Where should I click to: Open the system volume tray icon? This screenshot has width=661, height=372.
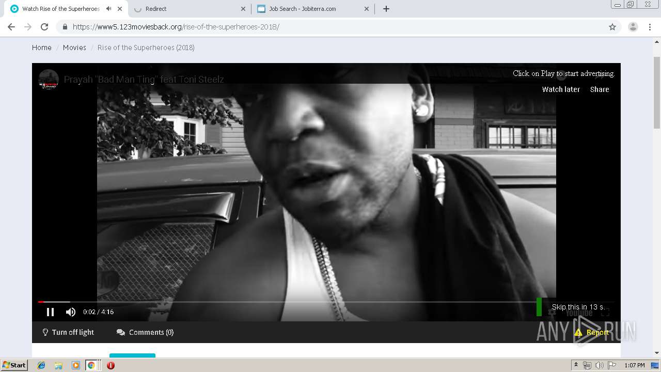point(600,365)
